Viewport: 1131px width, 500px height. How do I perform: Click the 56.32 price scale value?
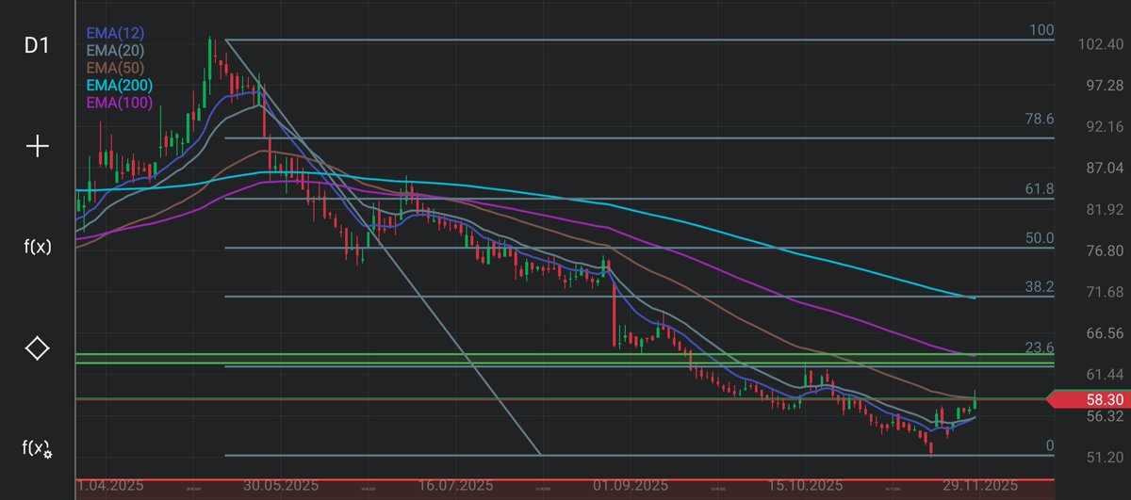click(x=1103, y=415)
